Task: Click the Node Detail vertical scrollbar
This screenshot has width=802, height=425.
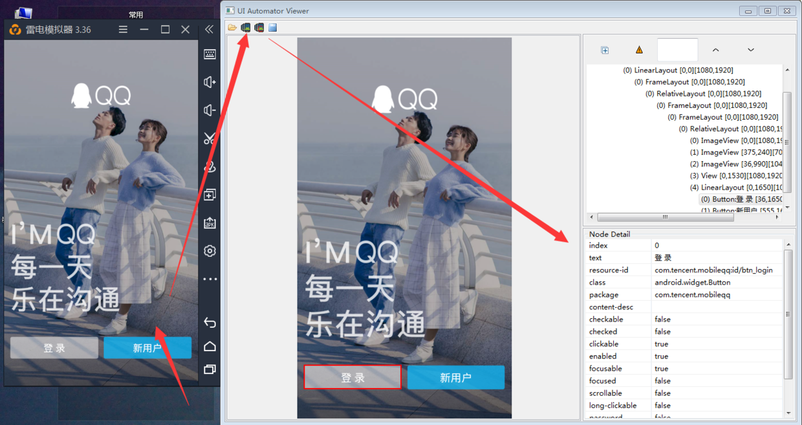Action: [x=787, y=314]
